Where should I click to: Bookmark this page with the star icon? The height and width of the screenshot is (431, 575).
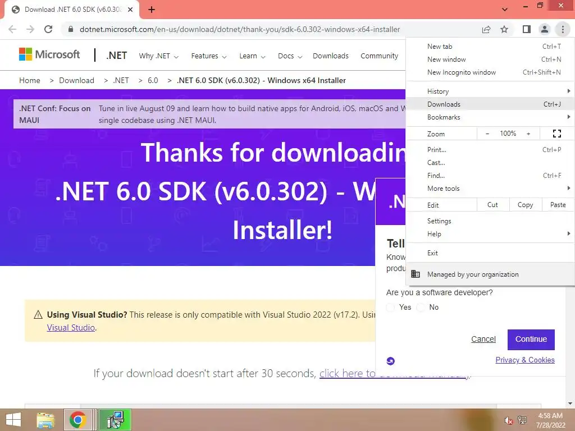click(x=504, y=29)
